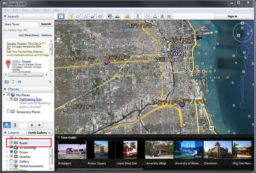Click the panel view icon next to magnifier
The height and width of the screenshot is (173, 256).
pyautogui.click(x=14, y=125)
